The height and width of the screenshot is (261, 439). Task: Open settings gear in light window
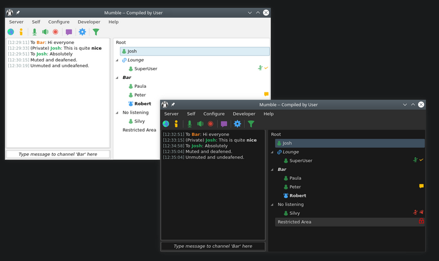pyautogui.click(x=82, y=32)
